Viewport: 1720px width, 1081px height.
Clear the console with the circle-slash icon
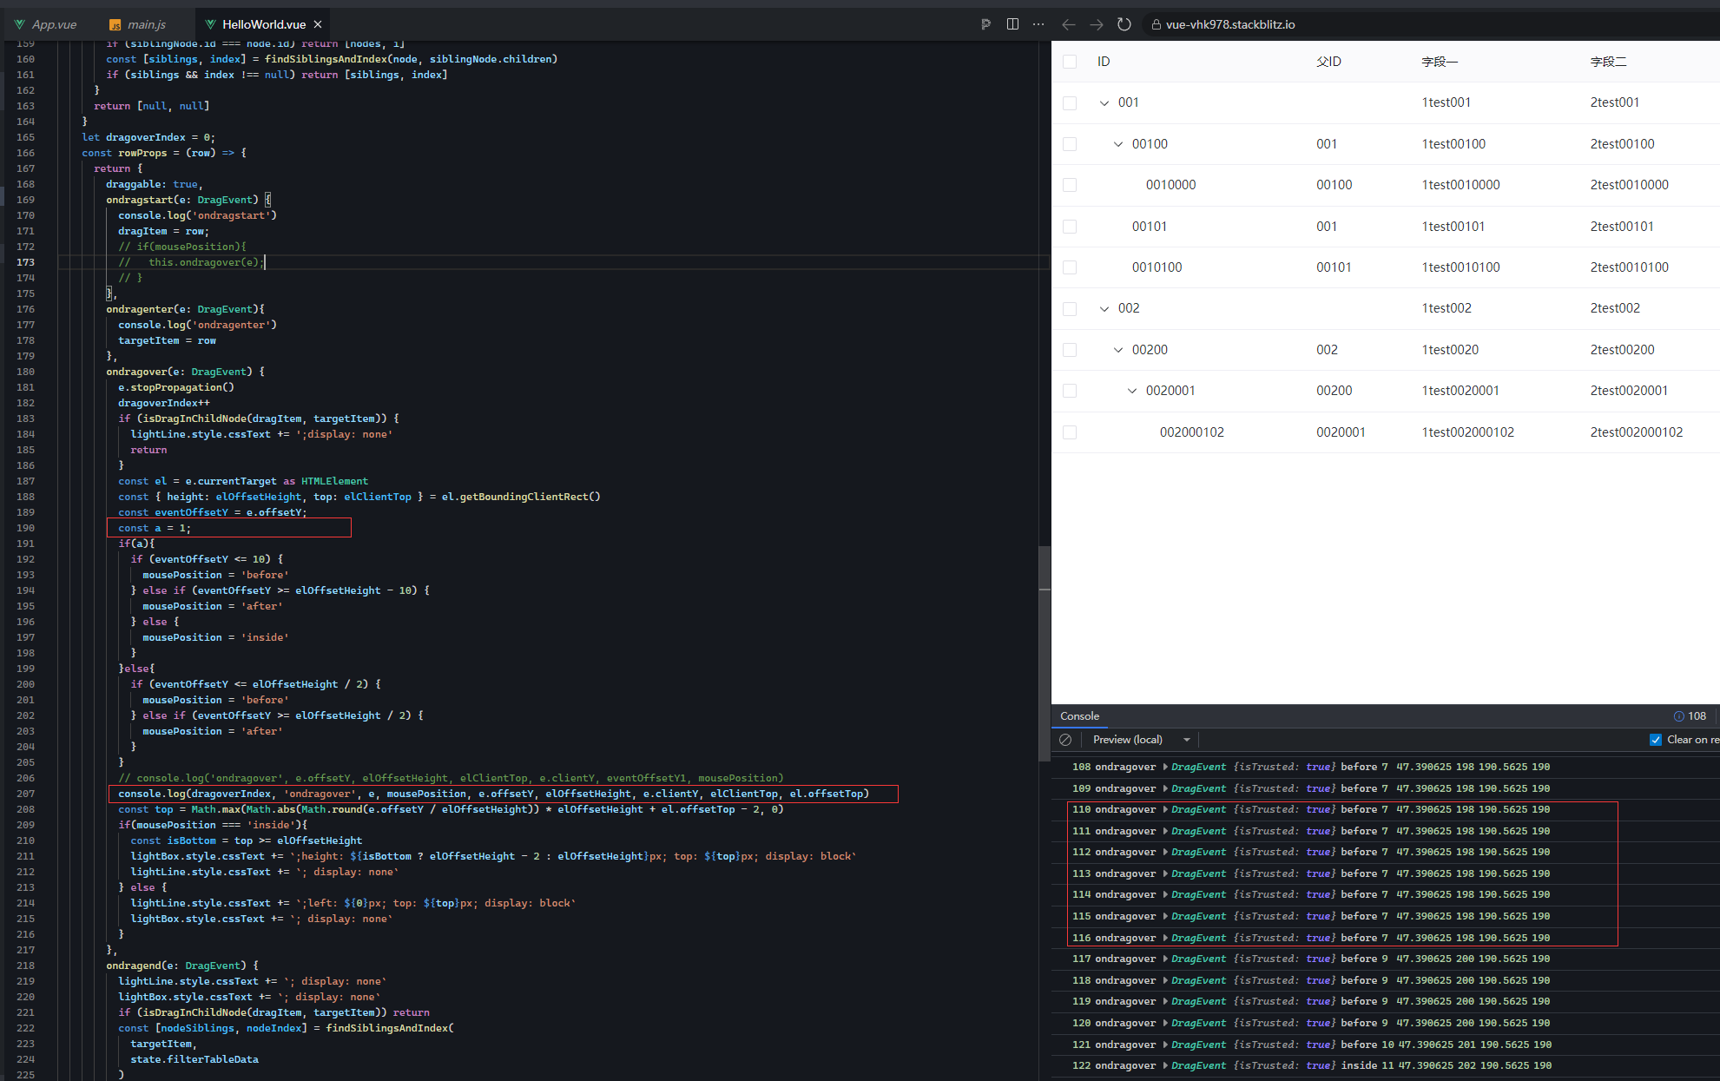point(1066,739)
